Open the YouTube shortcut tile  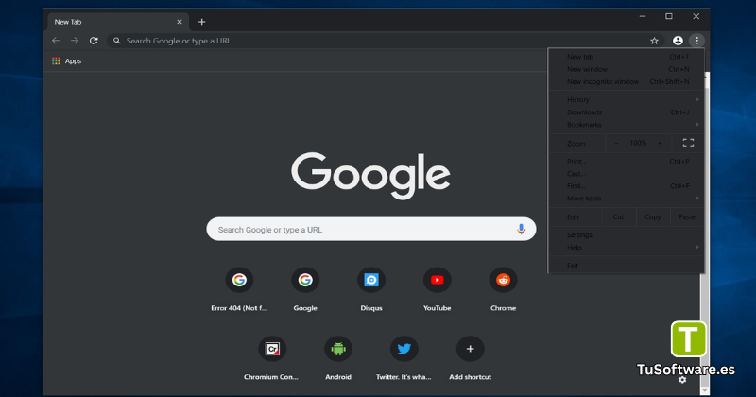[438, 288]
